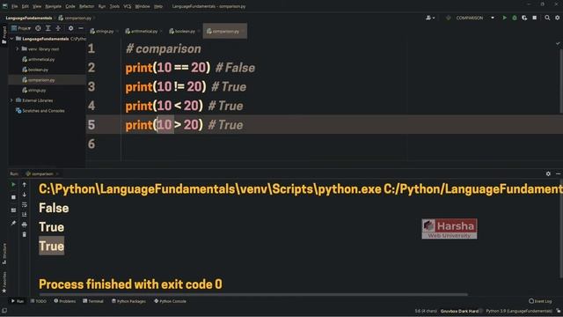563x317 pixels.
Task: Restore layout icon in Run panel
Action: coord(14,210)
